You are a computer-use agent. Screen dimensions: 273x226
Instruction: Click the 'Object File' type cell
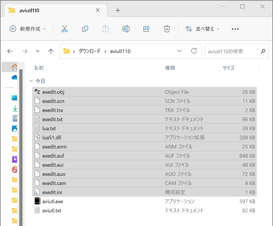coord(177,92)
